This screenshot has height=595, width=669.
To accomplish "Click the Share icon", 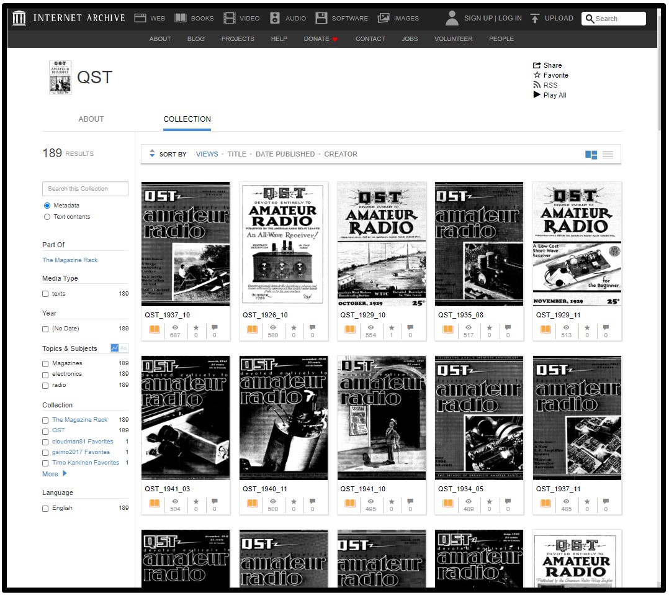I will [x=537, y=65].
